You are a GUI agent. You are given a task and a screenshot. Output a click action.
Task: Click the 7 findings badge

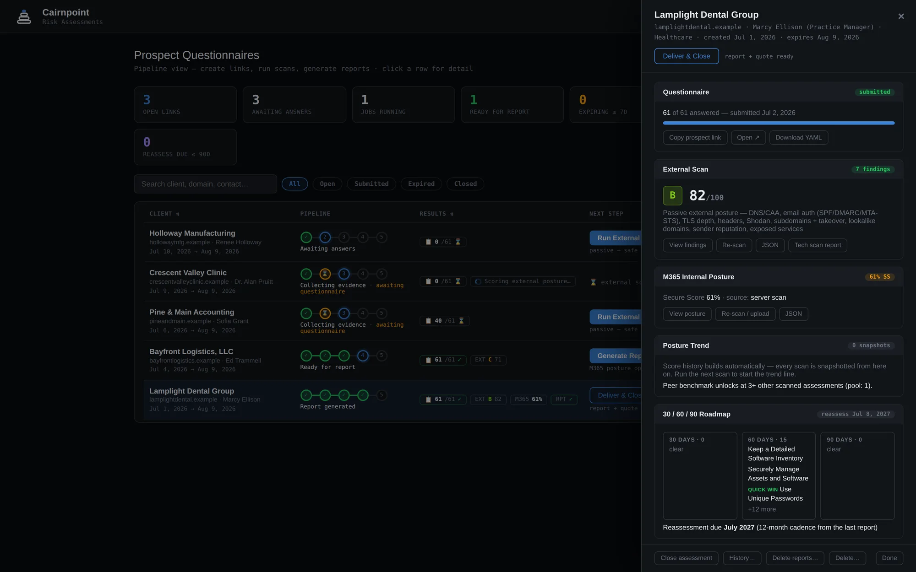(x=872, y=169)
